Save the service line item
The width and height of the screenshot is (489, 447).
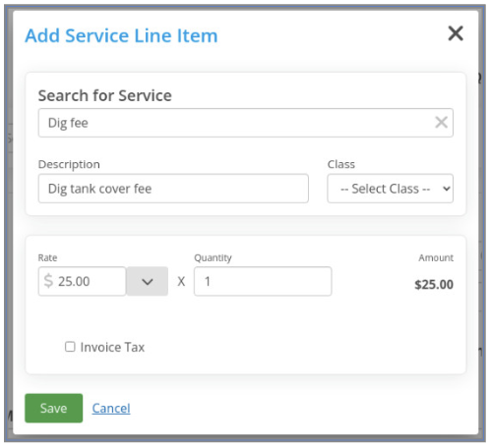click(x=54, y=408)
